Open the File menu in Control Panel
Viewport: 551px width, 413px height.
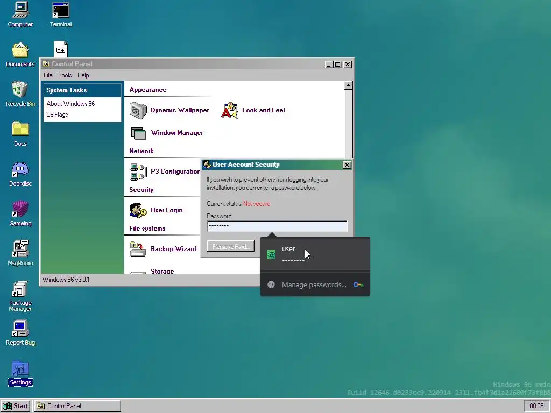(48, 75)
